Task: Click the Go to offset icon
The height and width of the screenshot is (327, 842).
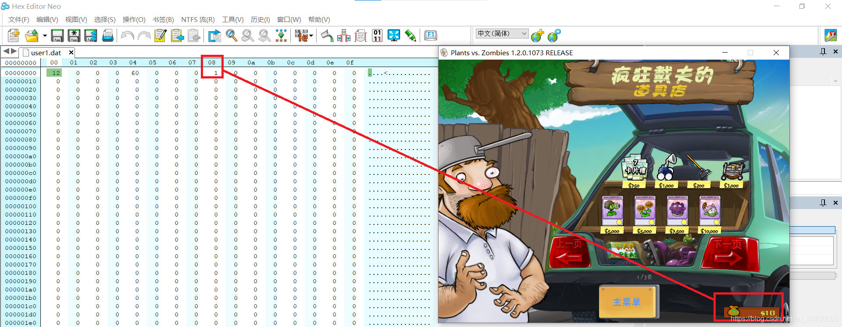Action: [x=214, y=36]
